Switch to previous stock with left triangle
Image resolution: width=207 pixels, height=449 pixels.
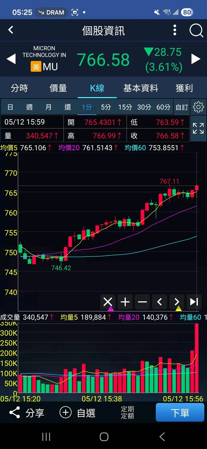click(x=11, y=59)
